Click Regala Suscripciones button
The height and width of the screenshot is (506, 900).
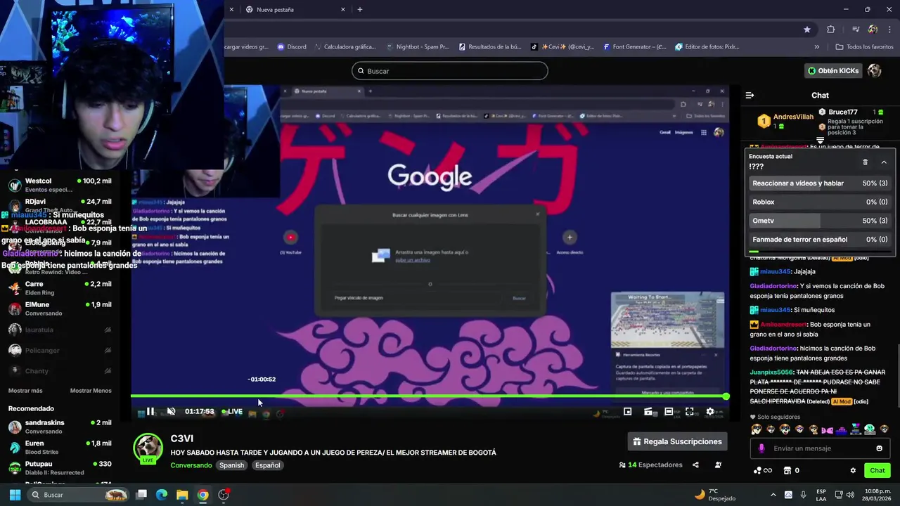(x=677, y=441)
